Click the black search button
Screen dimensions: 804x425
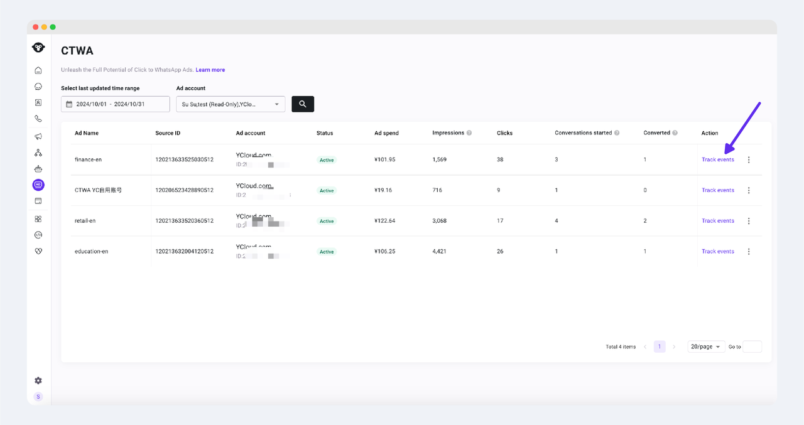(x=303, y=104)
